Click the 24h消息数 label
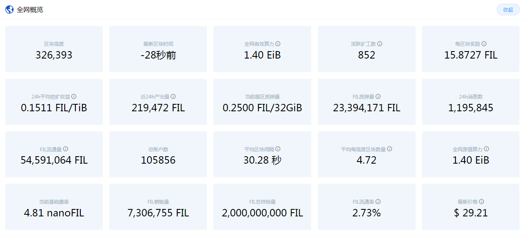The image size is (526, 237). [x=471, y=96]
